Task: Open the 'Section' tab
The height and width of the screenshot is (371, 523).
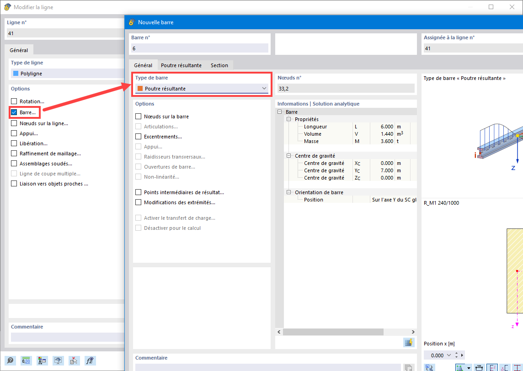Action: [x=219, y=65]
